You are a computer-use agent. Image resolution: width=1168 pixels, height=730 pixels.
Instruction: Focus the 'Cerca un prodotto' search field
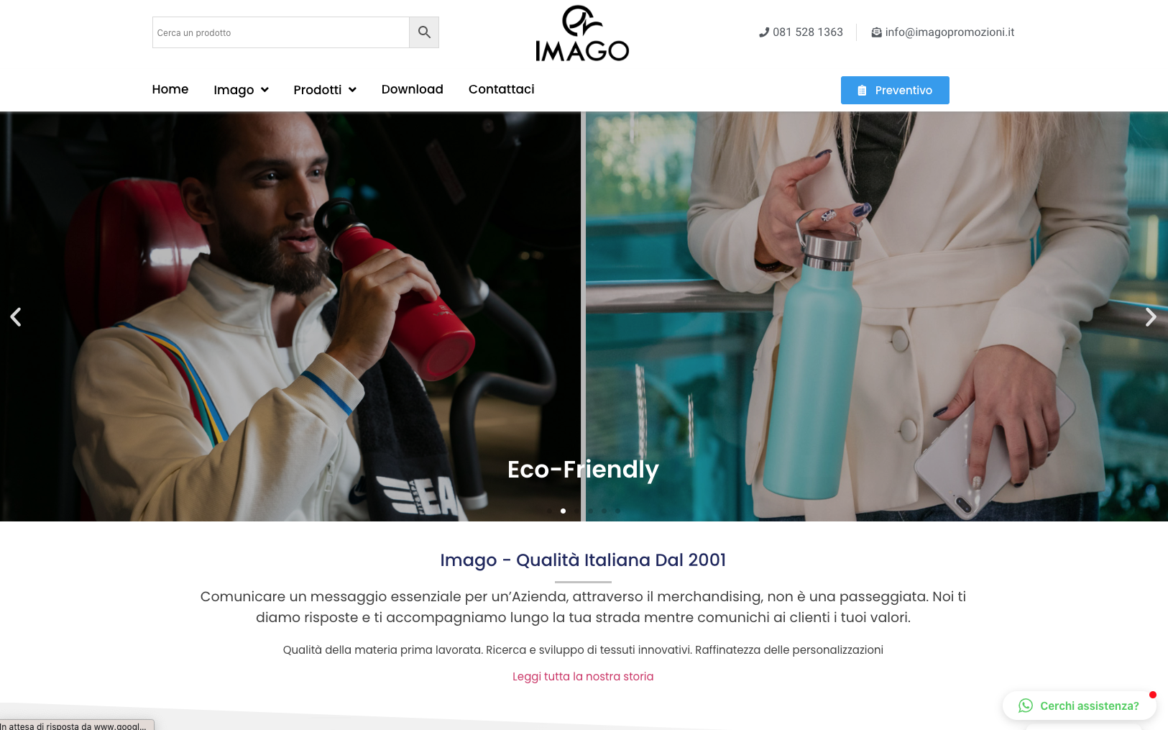281,32
